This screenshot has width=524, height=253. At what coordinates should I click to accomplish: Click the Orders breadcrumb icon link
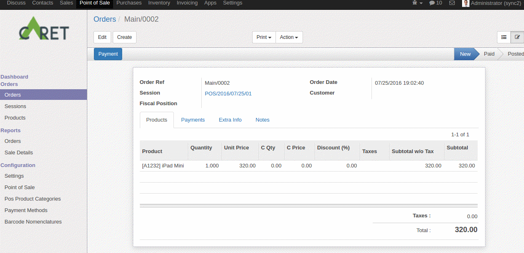105,19
